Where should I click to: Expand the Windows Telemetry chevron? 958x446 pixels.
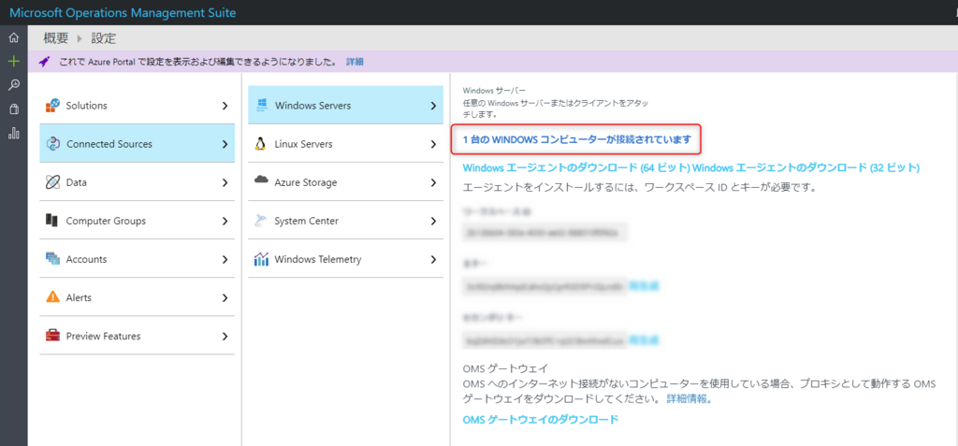pyautogui.click(x=433, y=260)
